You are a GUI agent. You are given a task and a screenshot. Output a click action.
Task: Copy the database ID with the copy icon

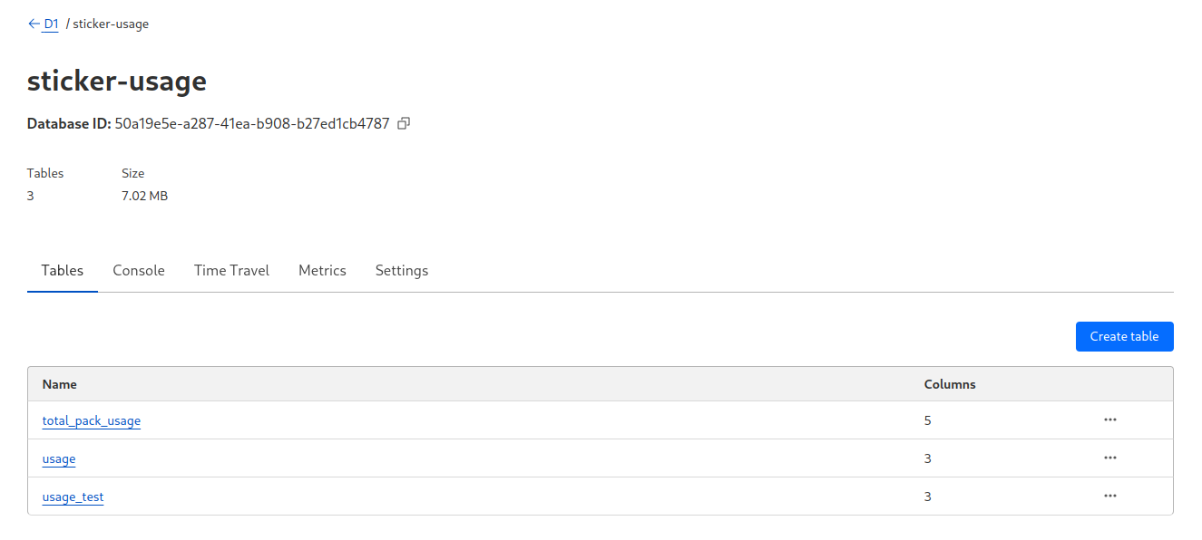pyautogui.click(x=405, y=123)
